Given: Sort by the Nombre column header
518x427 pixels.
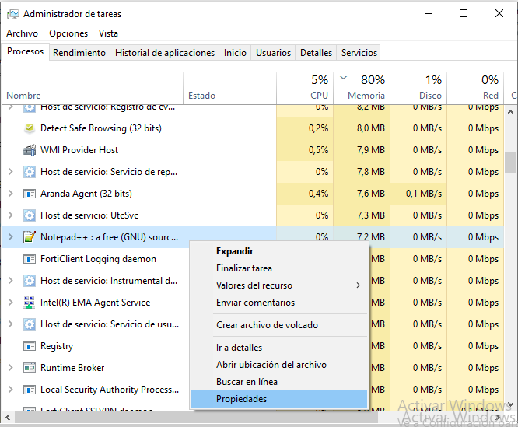Looking at the screenshot, I should tap(93, 88).
